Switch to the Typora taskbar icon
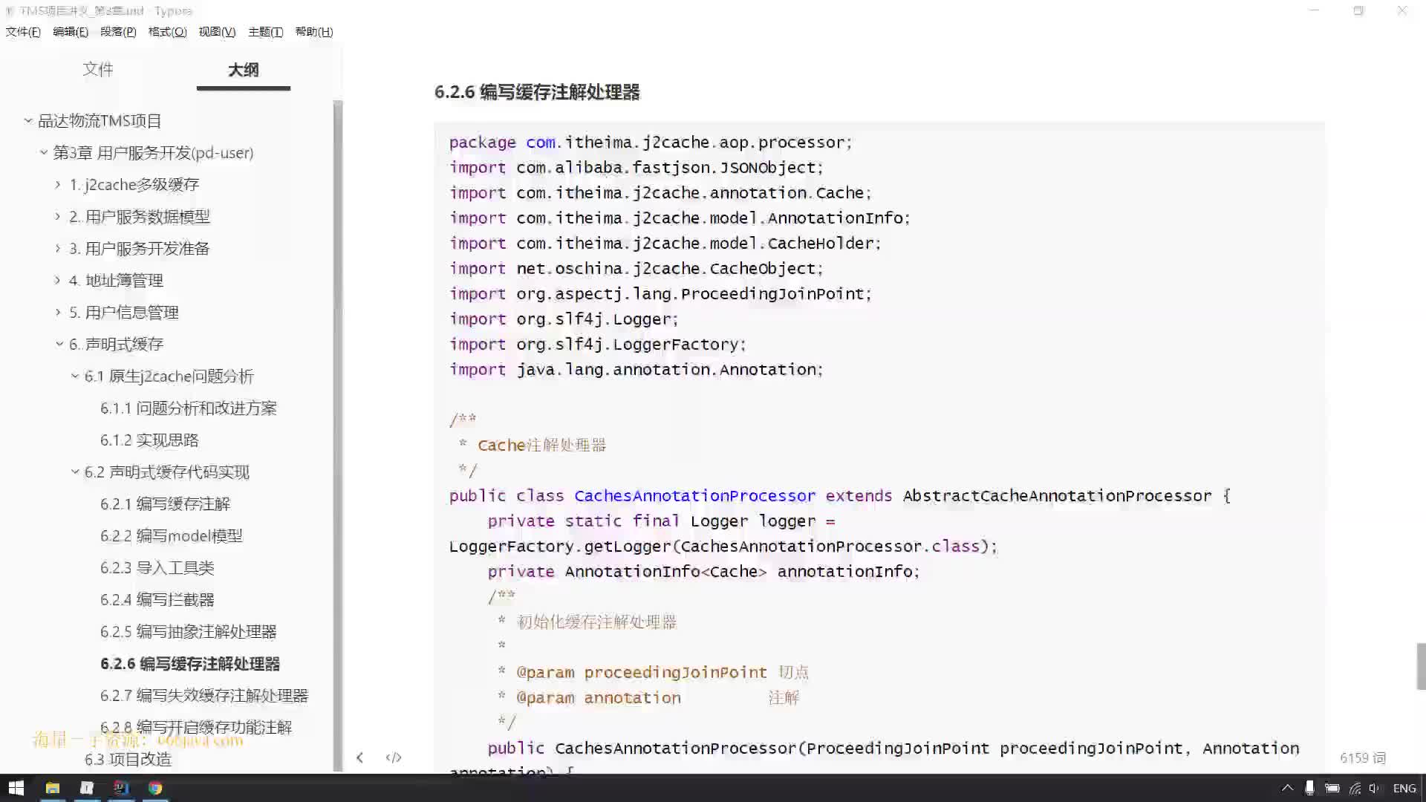The height and width of the screenshot is (802, 1426). click(87, 788)
